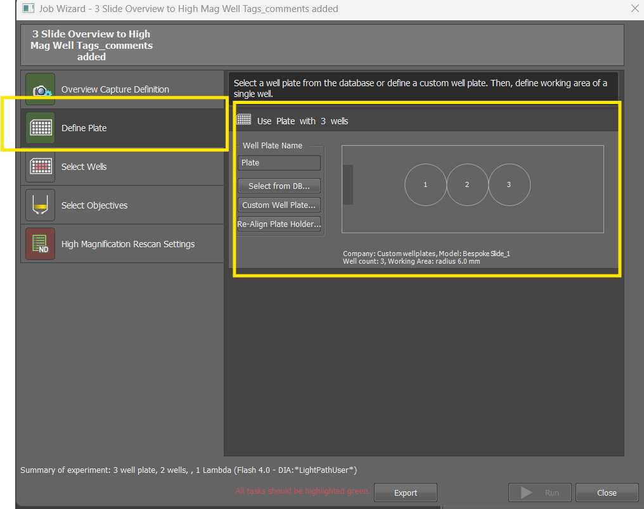This screenshot has width=644, height=509.
Task: Open the Custom Well Plate... dialog
Action: 279,205
